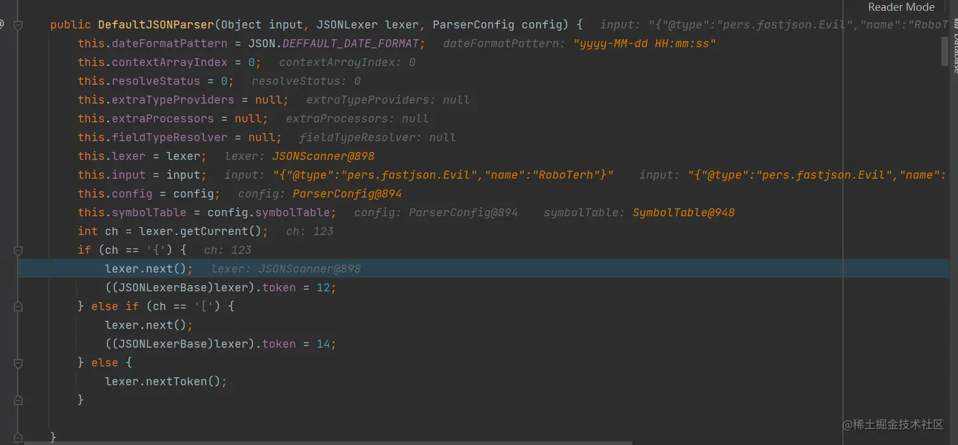
Task: Click this.contextArrayIndex assignment
Action: point(169,62)
